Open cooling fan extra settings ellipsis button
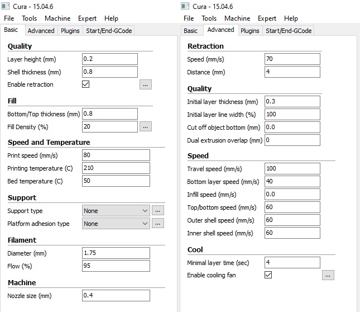The image size is (360, 312). tap(328, 275)
